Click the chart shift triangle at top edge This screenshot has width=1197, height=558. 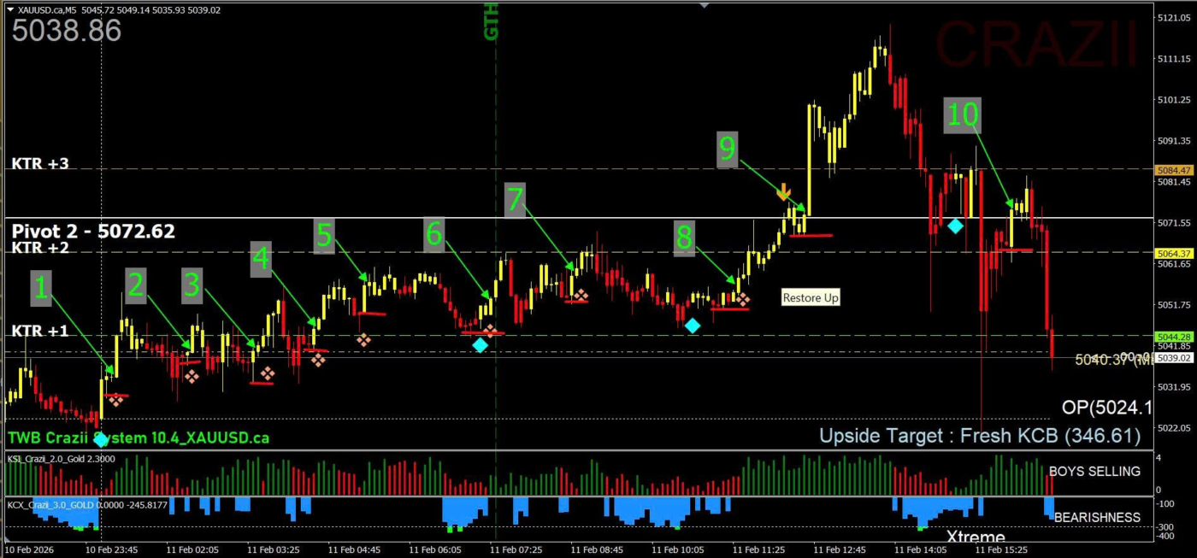click(704, 4)
